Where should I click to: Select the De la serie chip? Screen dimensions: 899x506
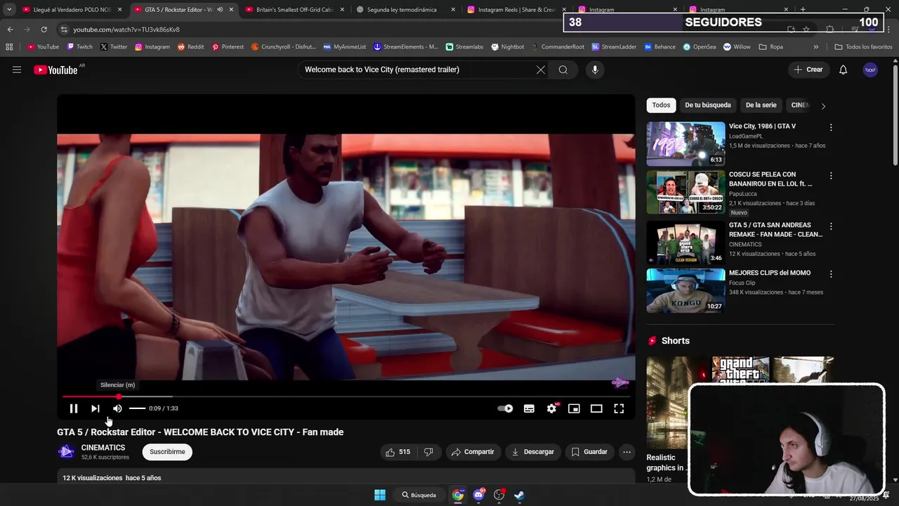point(761,105)
